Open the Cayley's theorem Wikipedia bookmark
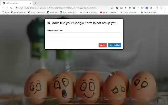168x105 pixels. [x=129, y=12]
